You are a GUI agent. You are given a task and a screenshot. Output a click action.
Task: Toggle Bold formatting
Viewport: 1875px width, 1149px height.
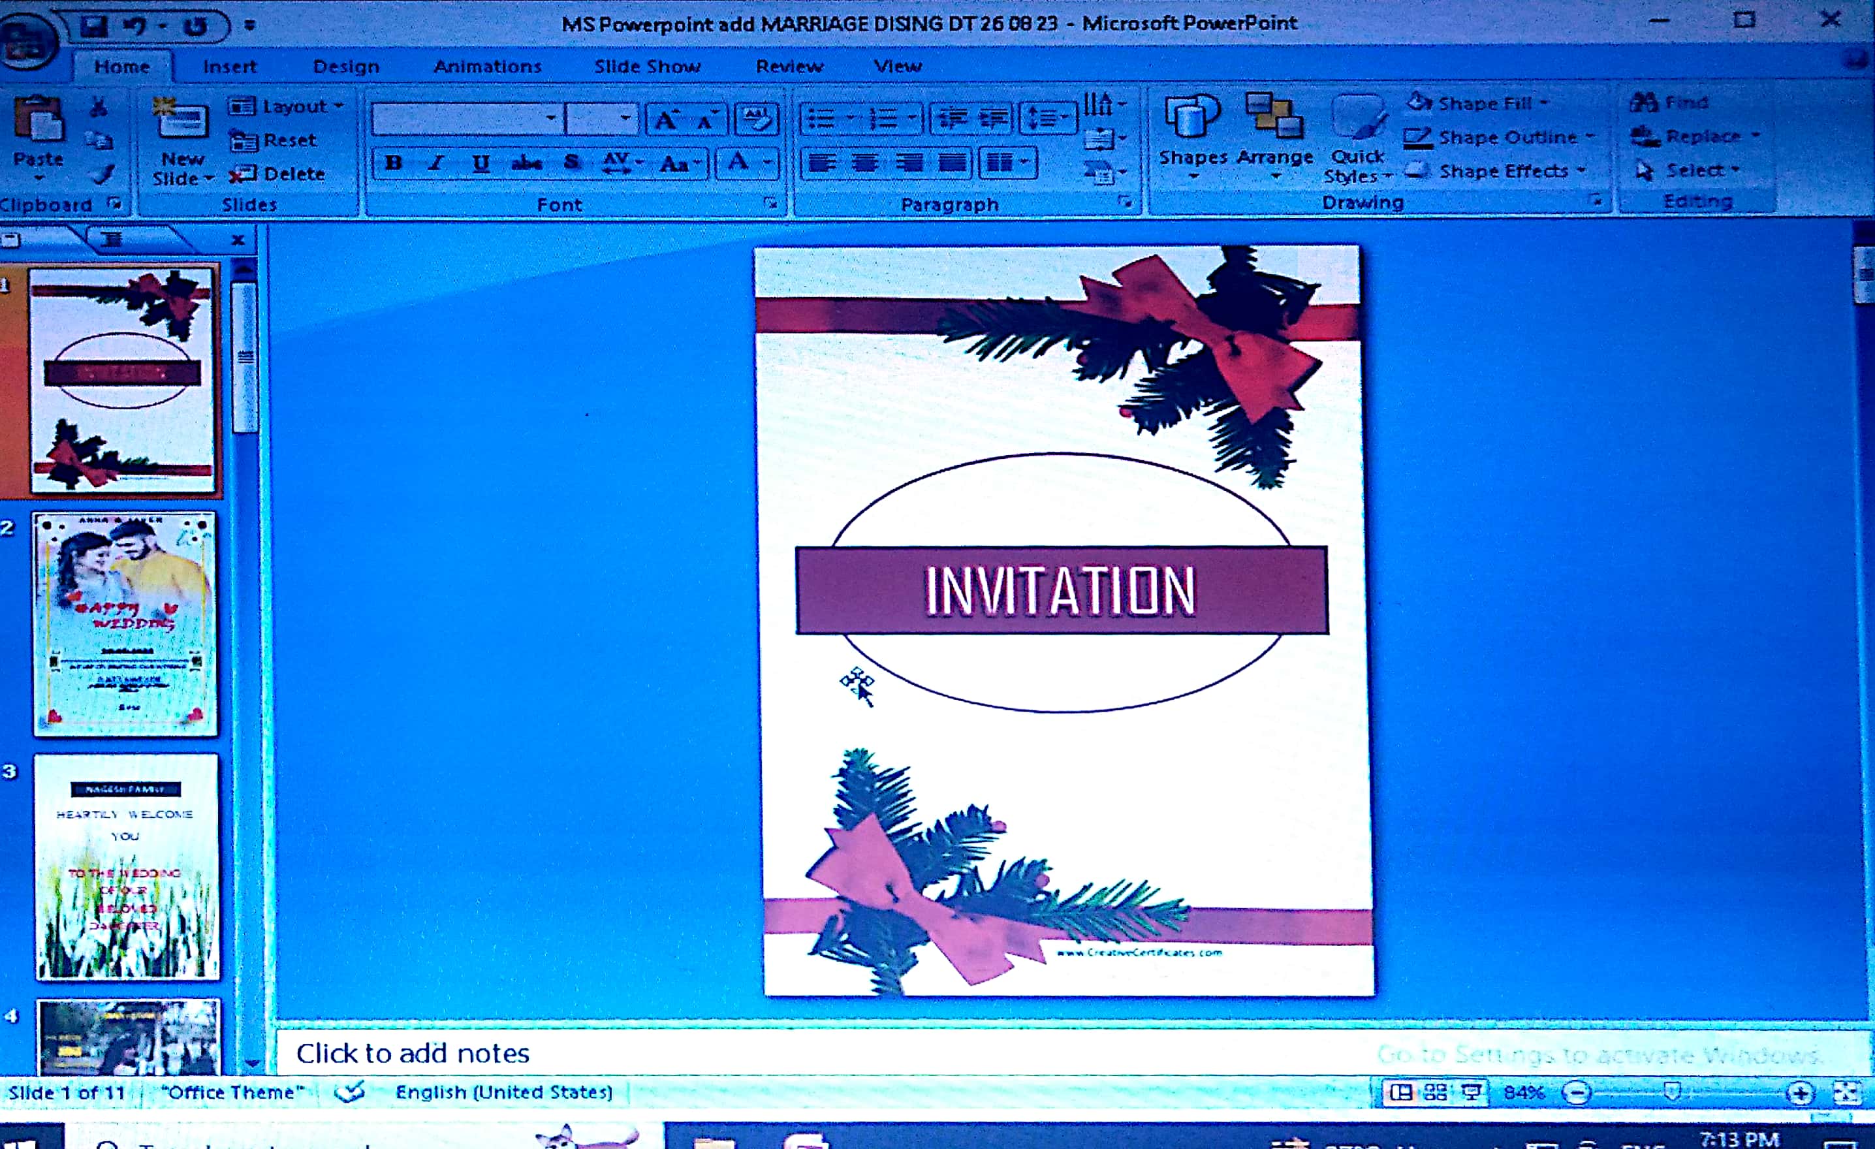coord(394,163)
